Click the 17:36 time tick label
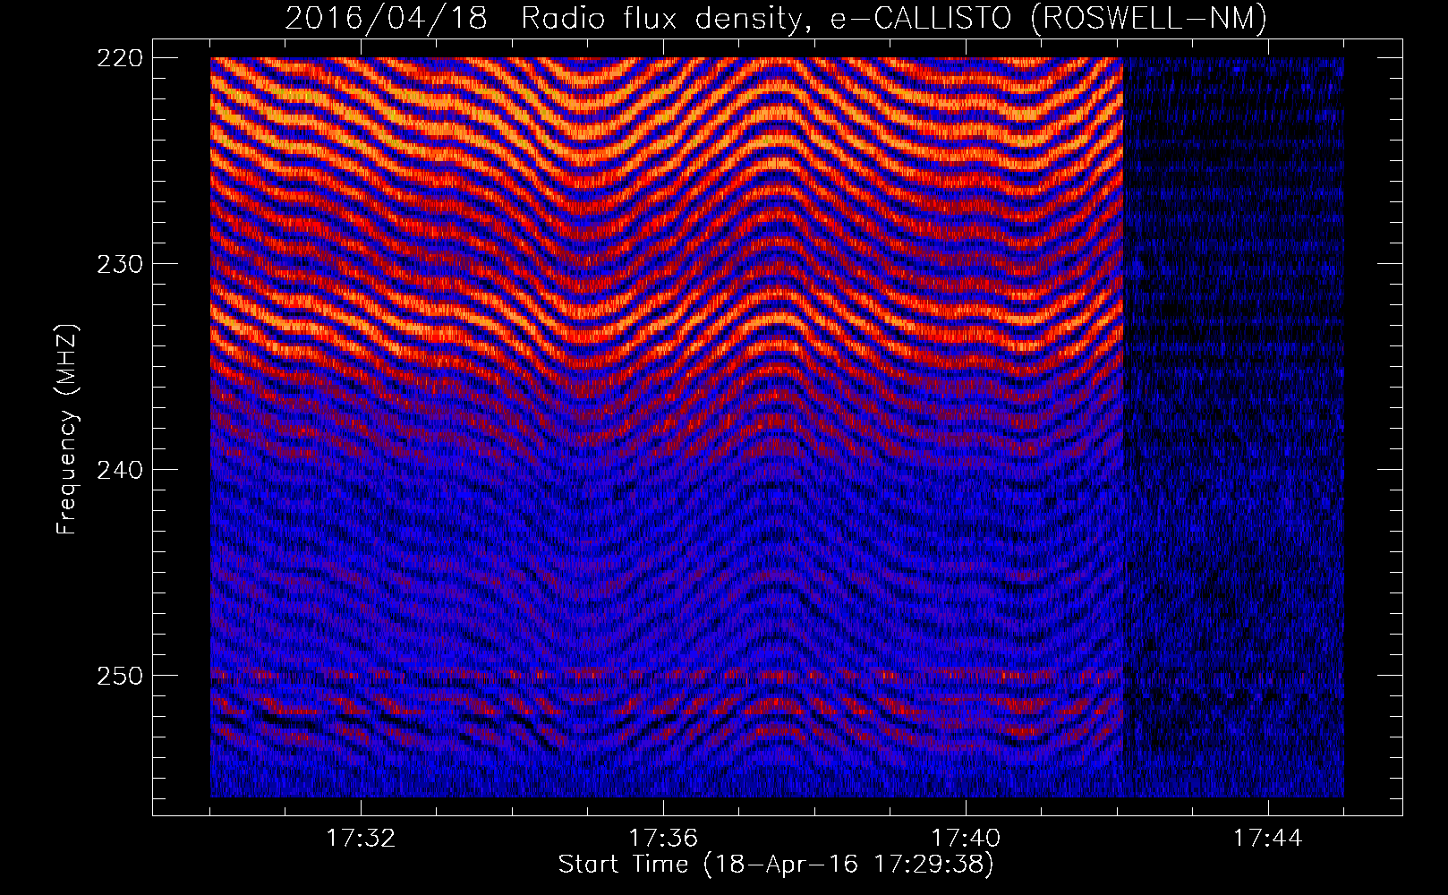 [x=663, y=839]
